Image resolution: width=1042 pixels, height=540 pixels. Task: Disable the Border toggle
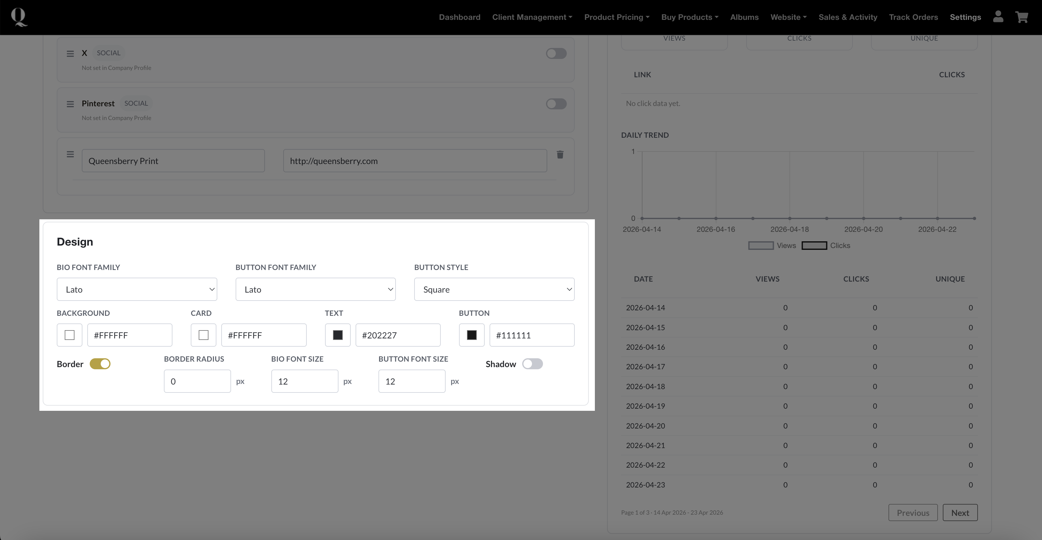(x=100, y=364)
